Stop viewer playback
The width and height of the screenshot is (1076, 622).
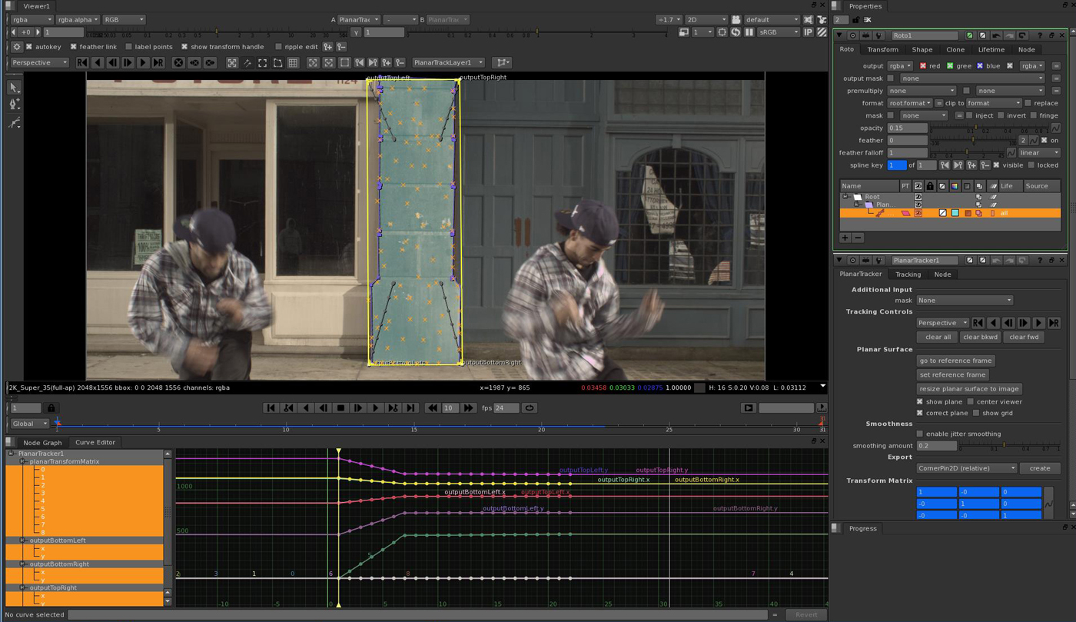click(340, 408)
